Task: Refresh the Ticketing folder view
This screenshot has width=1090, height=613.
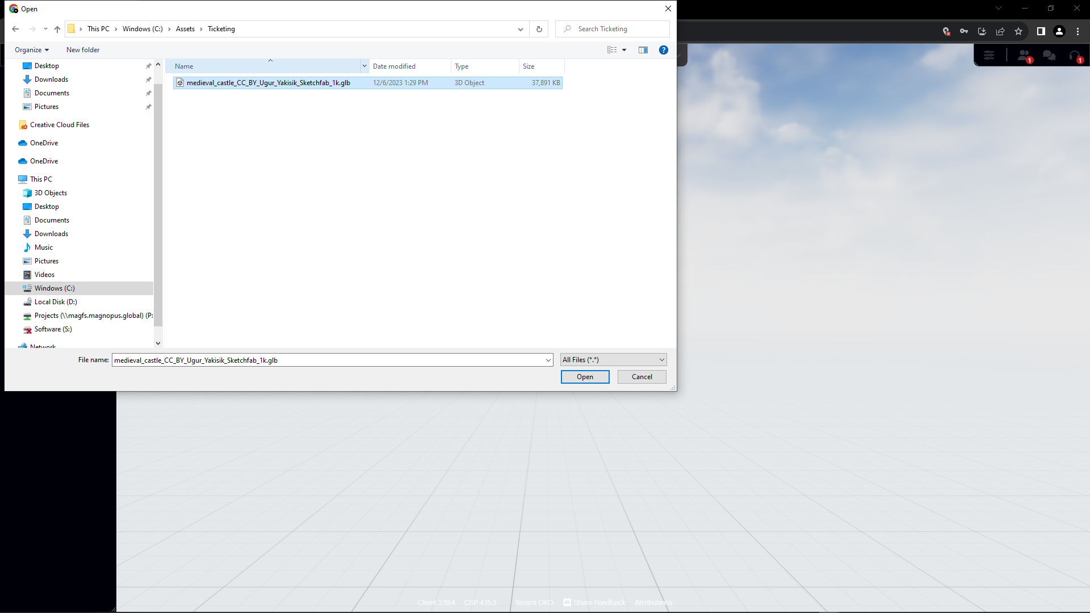Action: tap(539, 29)
